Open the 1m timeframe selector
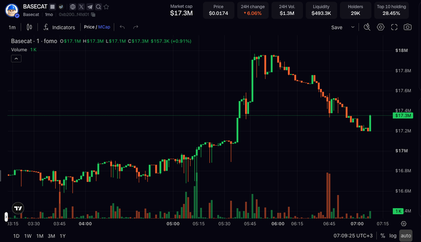The width and height of the screenshot is (421, 242). (x=12, y=27)
